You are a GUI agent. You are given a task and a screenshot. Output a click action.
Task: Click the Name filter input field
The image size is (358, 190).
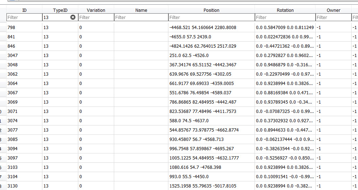141,17
